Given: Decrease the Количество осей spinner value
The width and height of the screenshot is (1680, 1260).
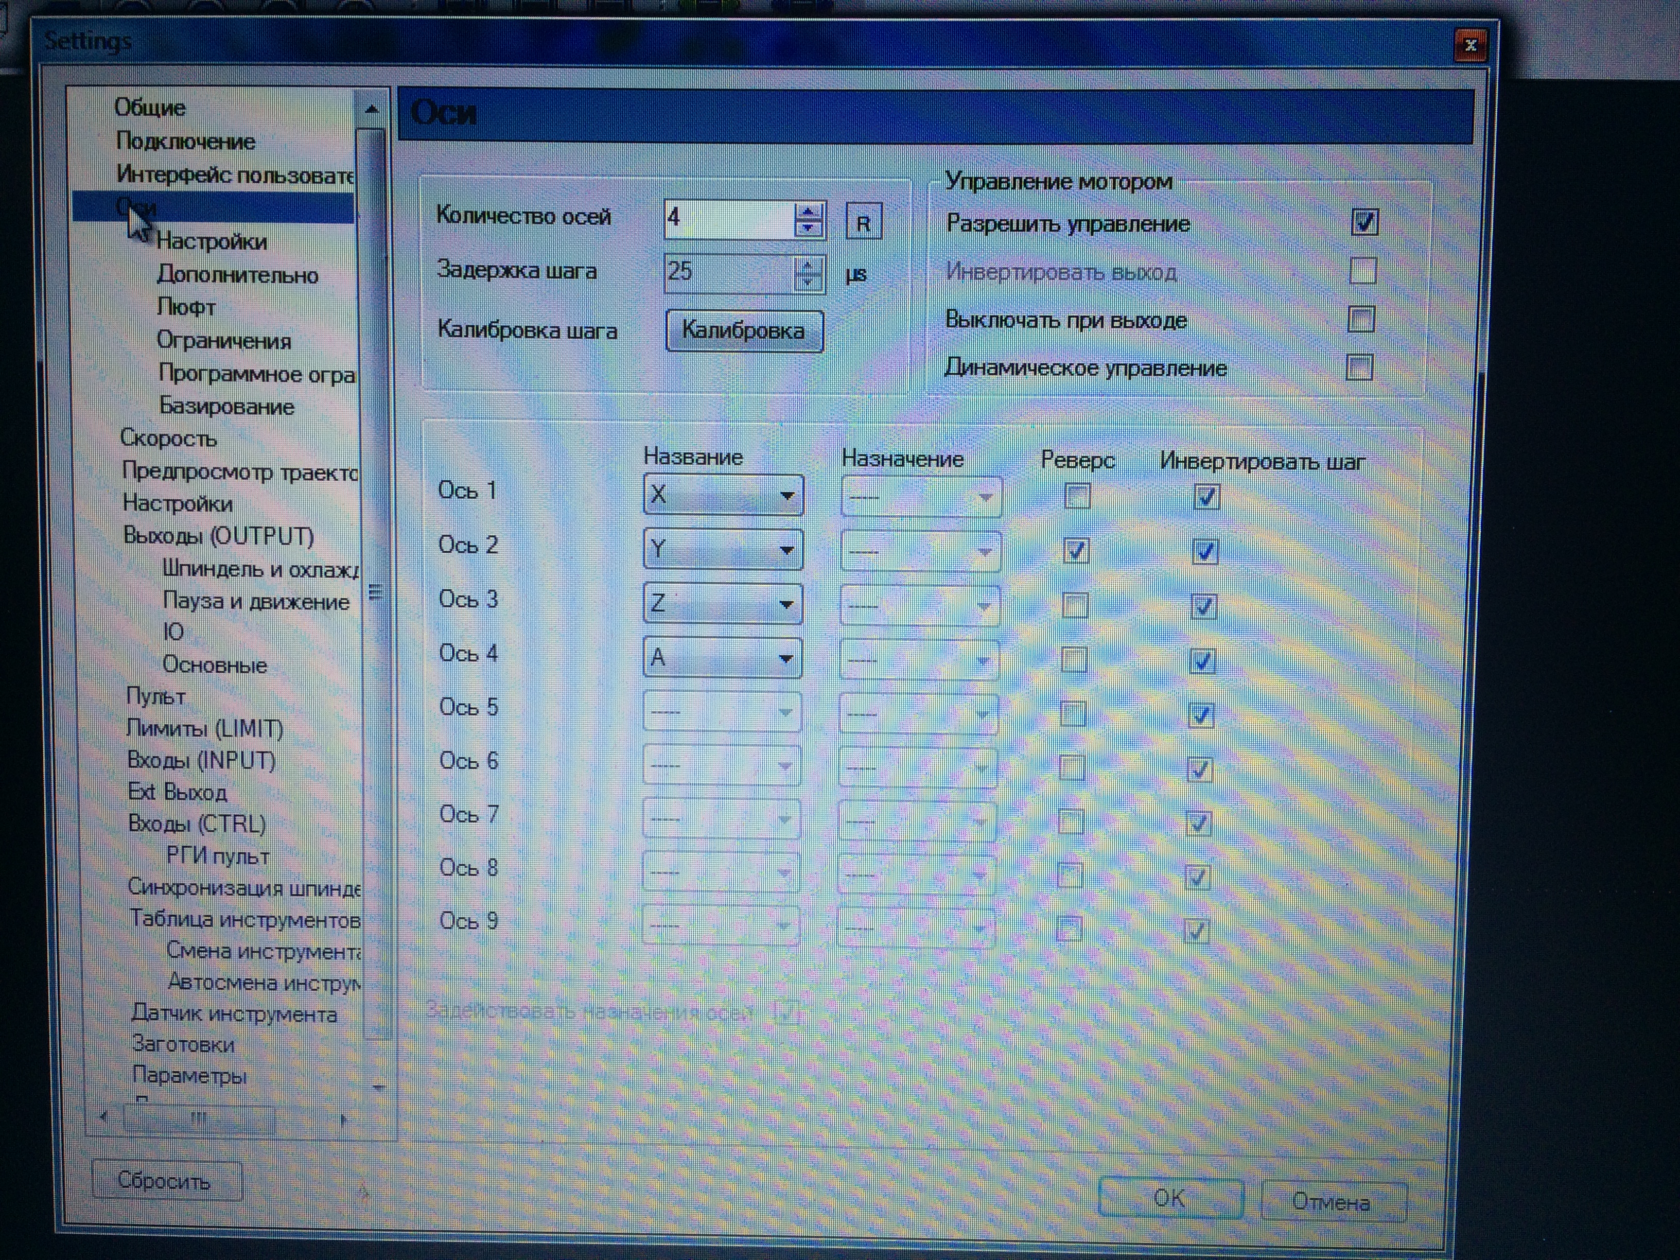Looking at the screenshot, I should click(808, 228).
